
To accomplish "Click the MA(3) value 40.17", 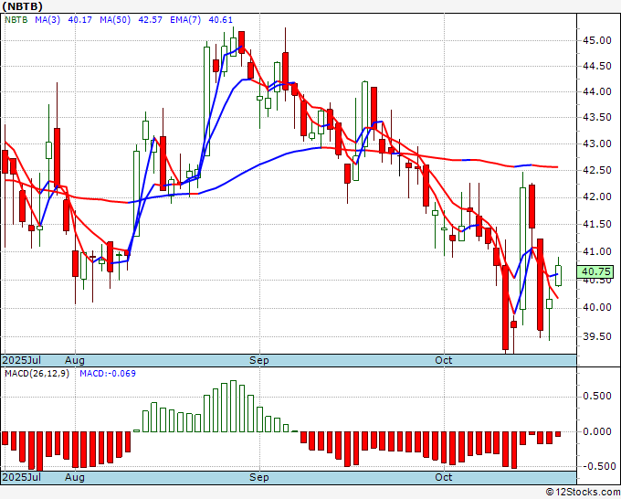I will point(80,20).
